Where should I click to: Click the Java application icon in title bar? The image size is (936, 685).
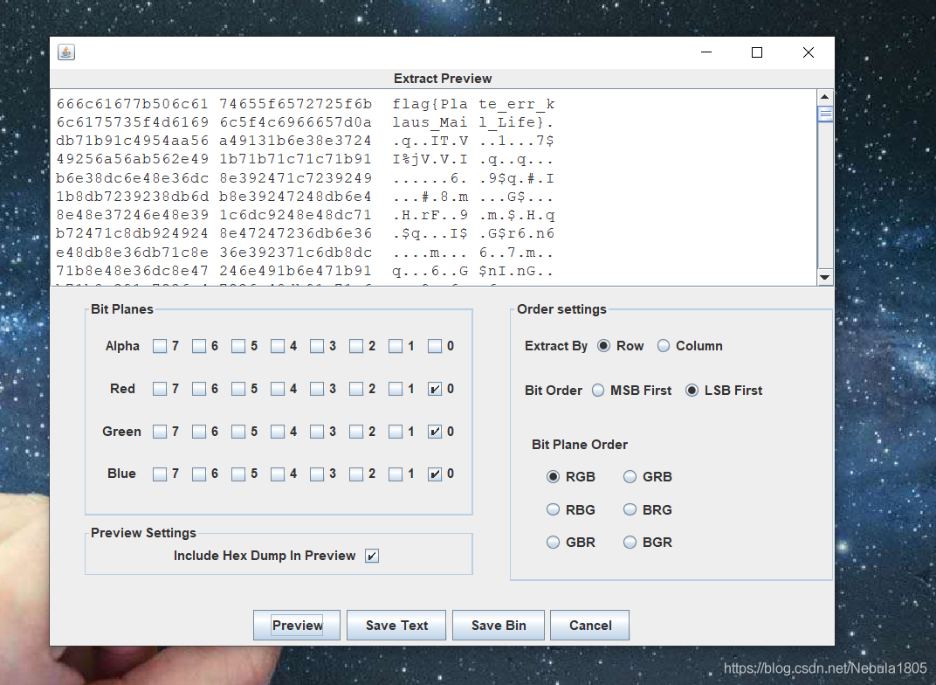coord(66,52)
